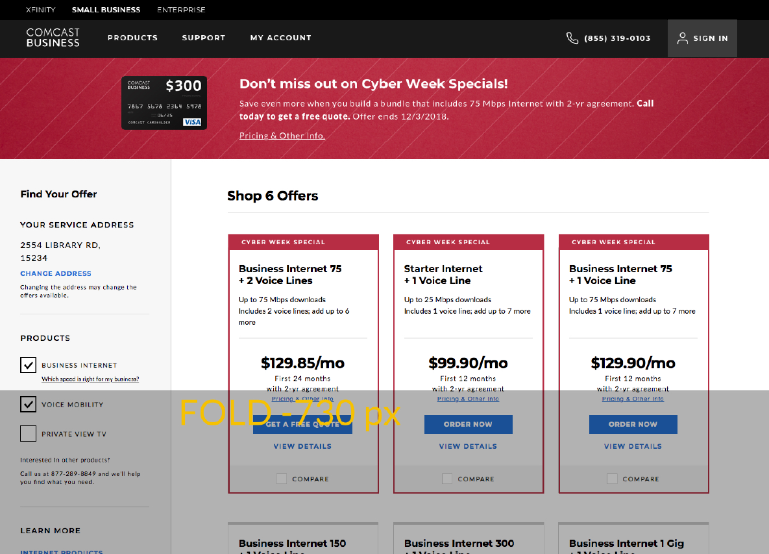Click the $129.90/mo price text
Image resolution: width=769 pixels, height=554 pixels.
click(x=633, y=362)
